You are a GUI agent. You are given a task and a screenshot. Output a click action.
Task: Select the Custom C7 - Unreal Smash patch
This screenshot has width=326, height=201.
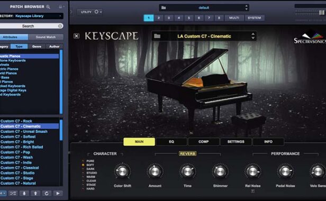[29, 131]
